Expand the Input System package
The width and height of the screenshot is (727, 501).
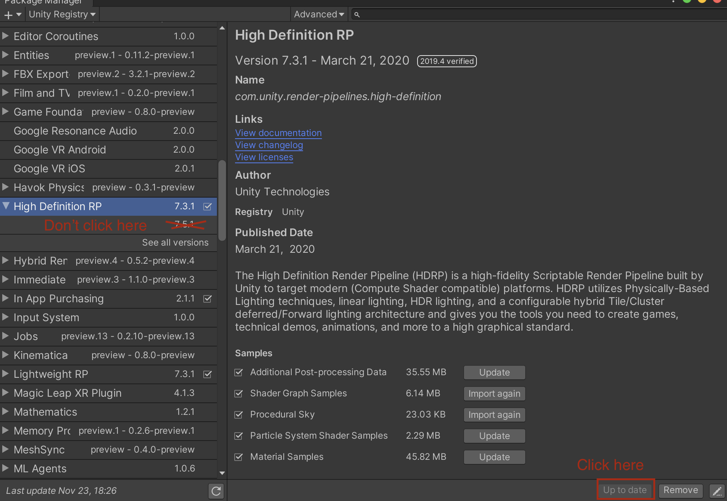click(5, 317)
